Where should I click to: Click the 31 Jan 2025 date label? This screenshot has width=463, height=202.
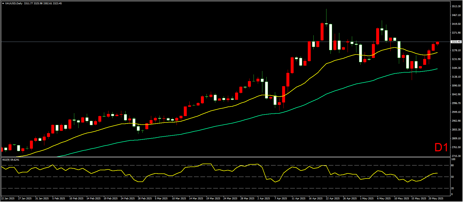(x=42, y=199)
